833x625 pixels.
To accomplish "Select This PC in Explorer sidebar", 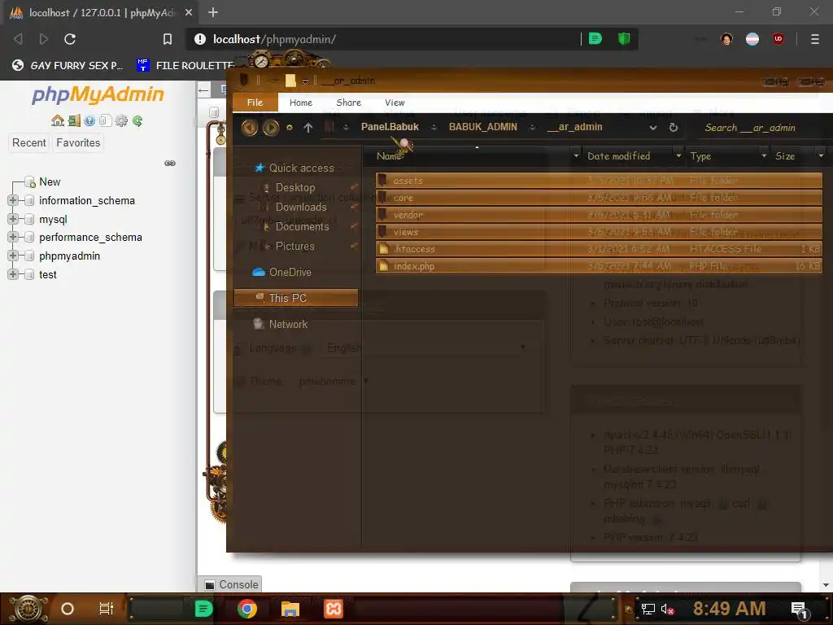I will pyautogui.click(x=296, y=298).
